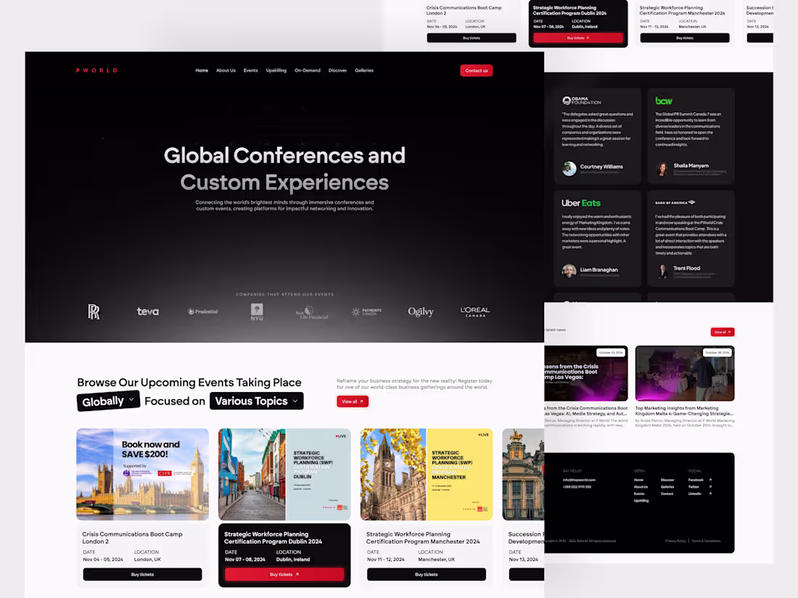The width and height of the screenshot is (798, 598).
Task: Buy tickets for the Dublin 2024 program
Action: [284, 574]
